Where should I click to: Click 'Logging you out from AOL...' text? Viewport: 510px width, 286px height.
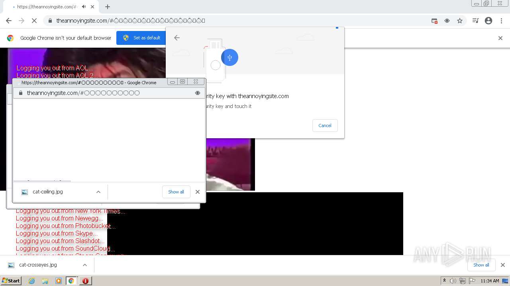55,68
